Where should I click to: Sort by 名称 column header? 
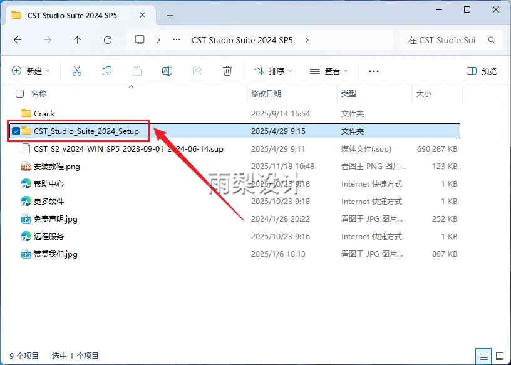pos(39,94)
